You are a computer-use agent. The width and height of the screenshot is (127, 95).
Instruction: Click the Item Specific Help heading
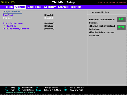point(100,12)
